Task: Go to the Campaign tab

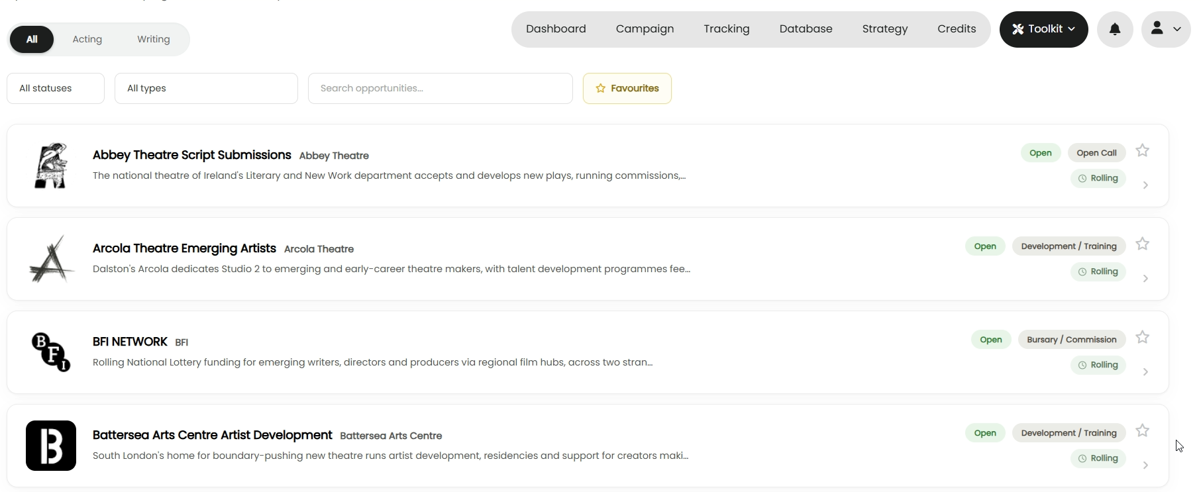Action: click(645, 29)
